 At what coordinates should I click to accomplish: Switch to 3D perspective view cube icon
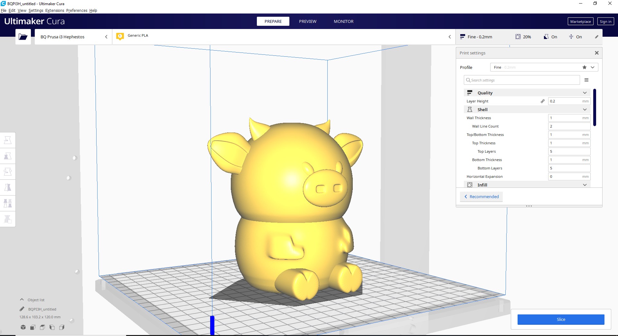point(23,327)
